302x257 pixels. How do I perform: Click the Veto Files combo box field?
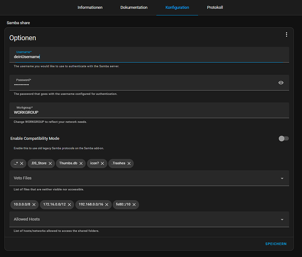click(x=149, y=178)
